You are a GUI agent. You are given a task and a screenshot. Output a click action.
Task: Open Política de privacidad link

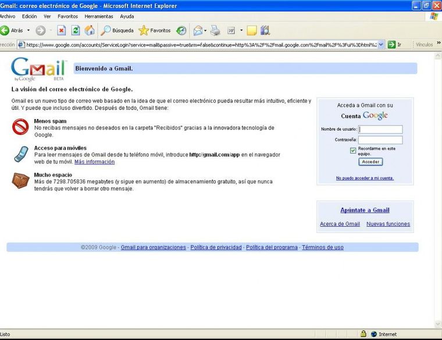[216, 248]
